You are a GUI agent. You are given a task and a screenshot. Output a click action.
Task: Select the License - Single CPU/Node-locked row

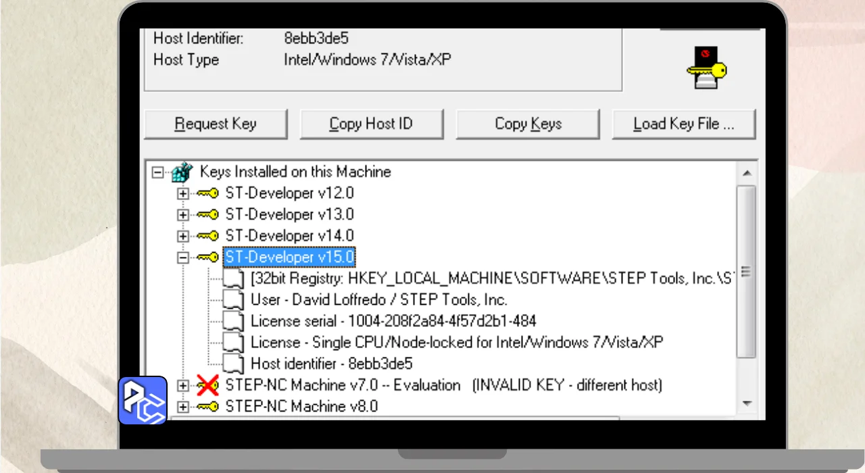click(457, 343)
